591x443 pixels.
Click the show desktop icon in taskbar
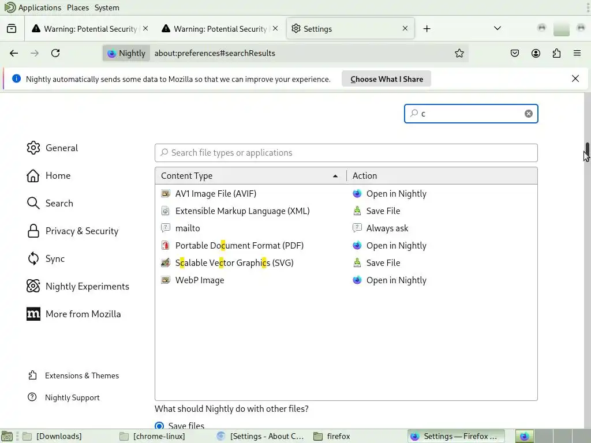pyautogui.click(x=7, y=436)
